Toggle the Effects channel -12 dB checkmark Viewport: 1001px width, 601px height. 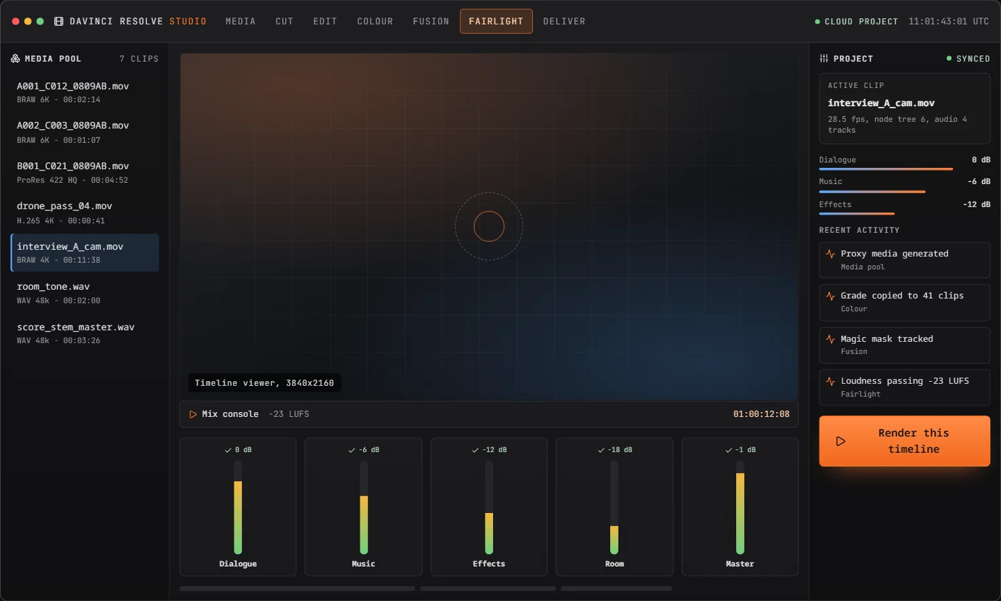coord(475,450)
